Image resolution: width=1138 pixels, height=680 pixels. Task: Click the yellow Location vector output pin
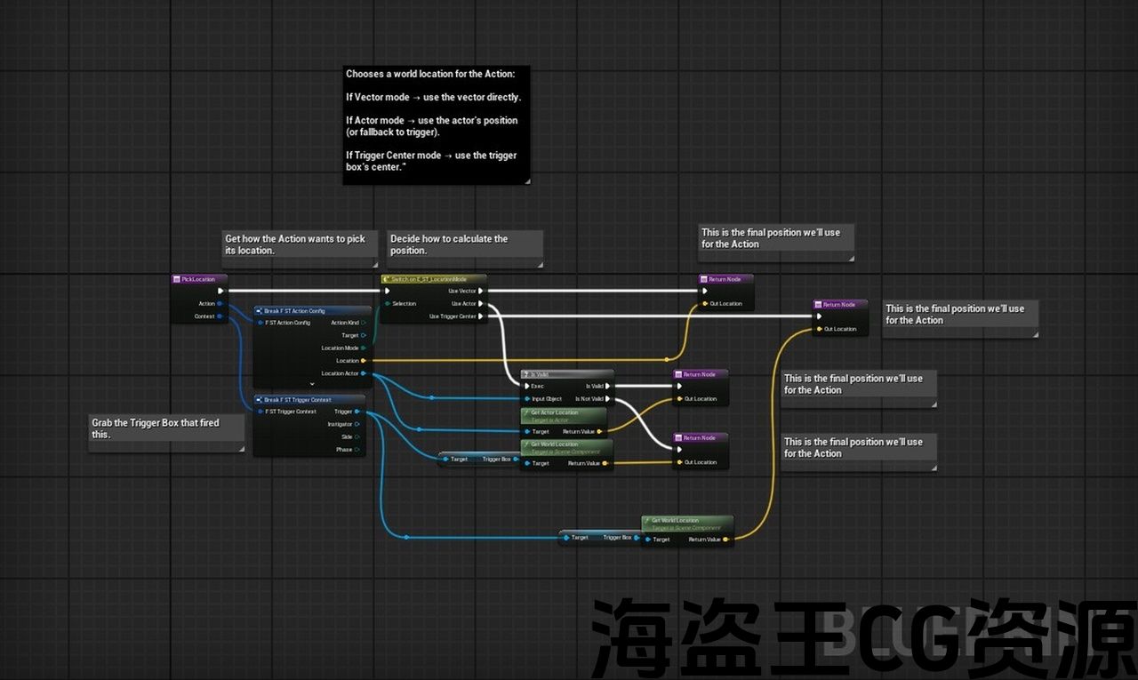click(x=364, y=361)
